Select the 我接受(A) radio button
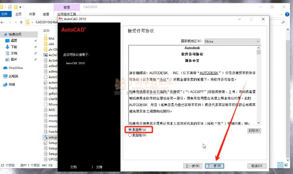The image size is (293, 174). (130, 130)
